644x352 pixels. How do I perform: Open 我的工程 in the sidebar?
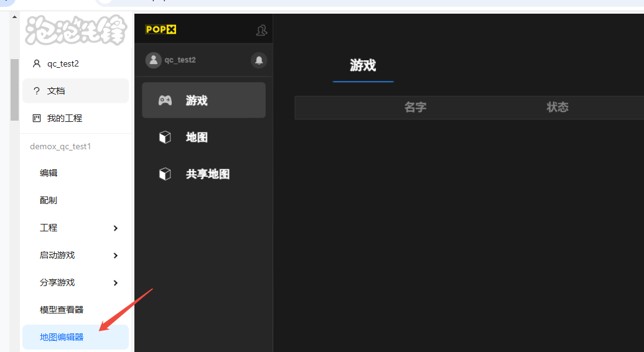pyautogui.click(x=75, y=118)
